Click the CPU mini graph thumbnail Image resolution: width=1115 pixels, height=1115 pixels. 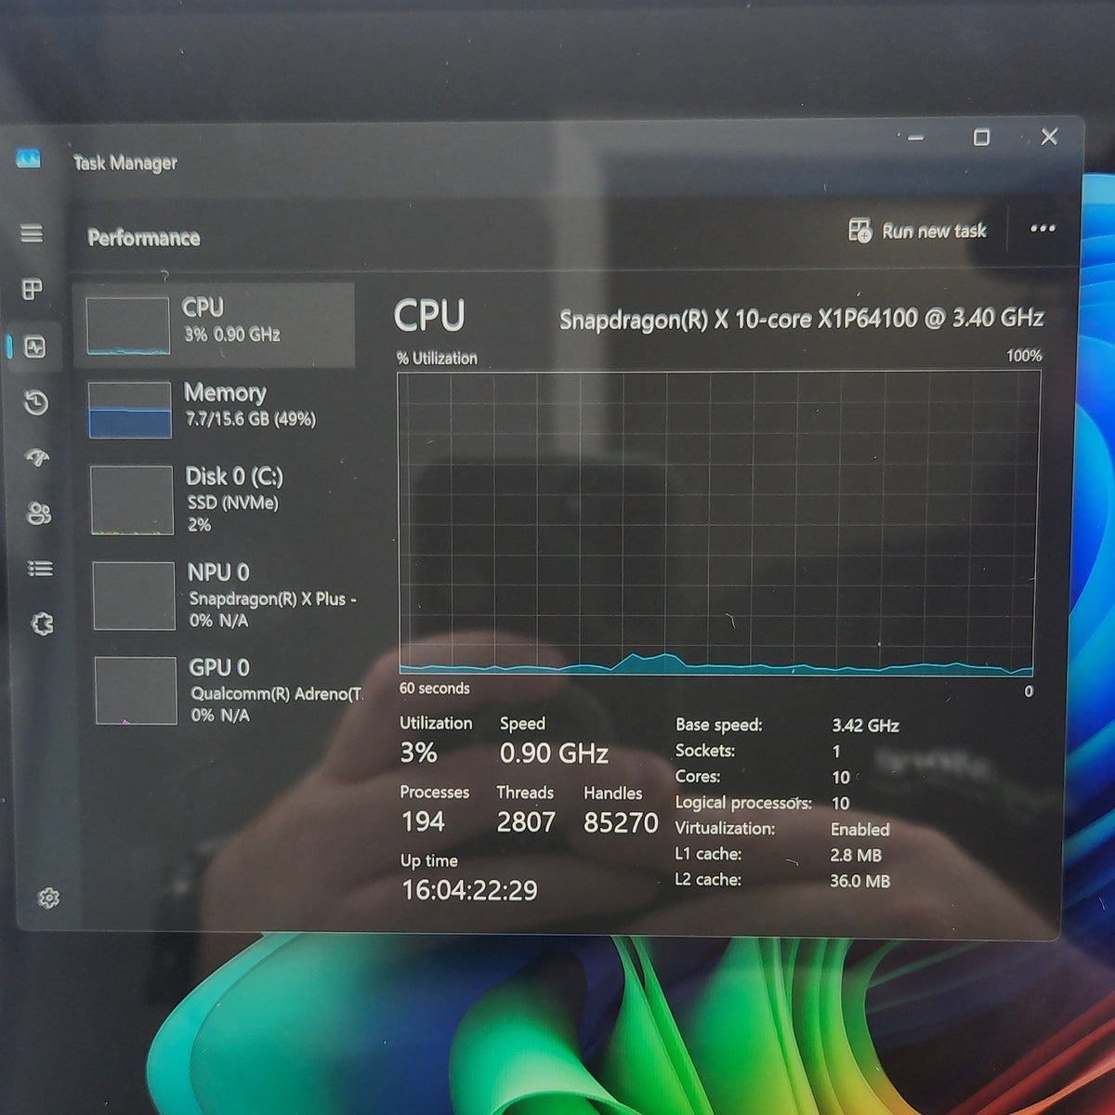click(x=128, y=326)
